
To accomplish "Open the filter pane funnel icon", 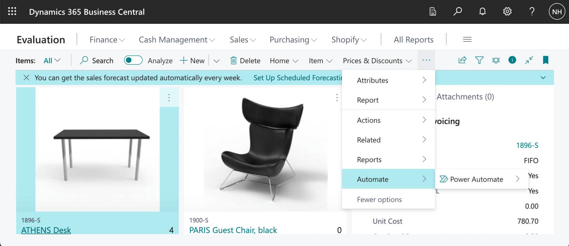I will pos(479,60).
